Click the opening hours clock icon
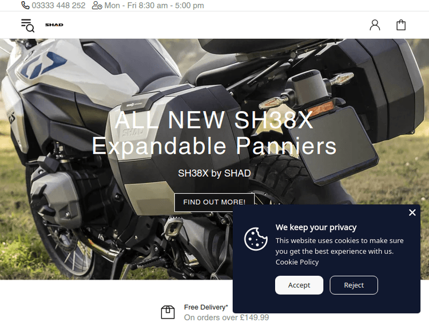The height and width of the screenshot is (322, 429). [x=97, y=5]
